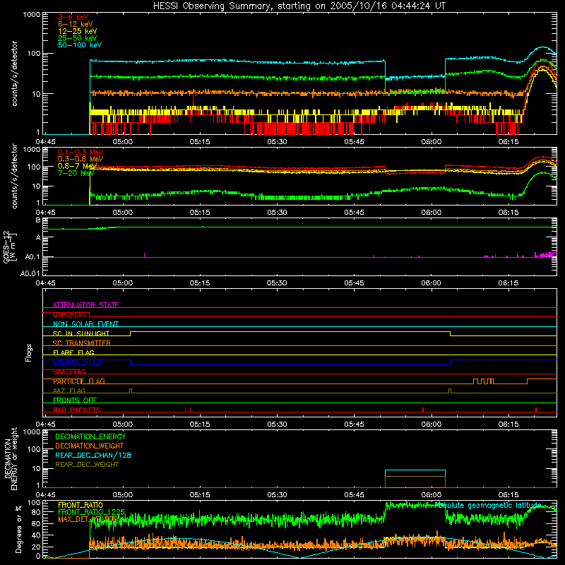565x565 pixels.
Task: Click the DECIMATION ENERGY or weight axis title
Action: click(x=11, y=458)
